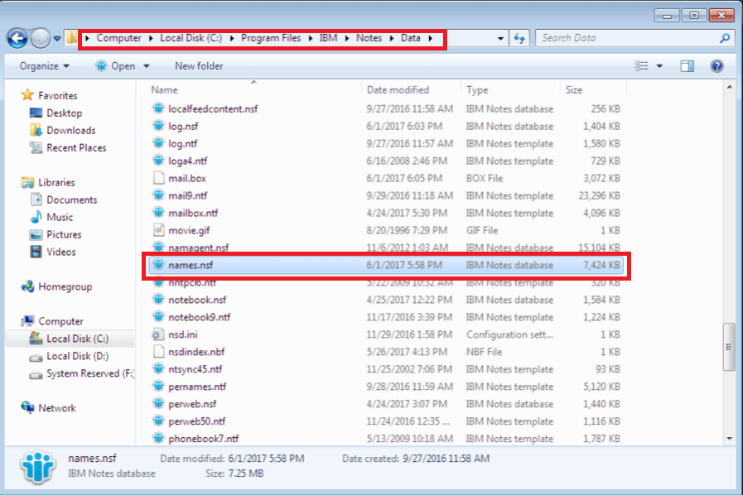Select Program Files in the breadcrumb
This screenshot has width=743, height=495.
click(271, 38)
